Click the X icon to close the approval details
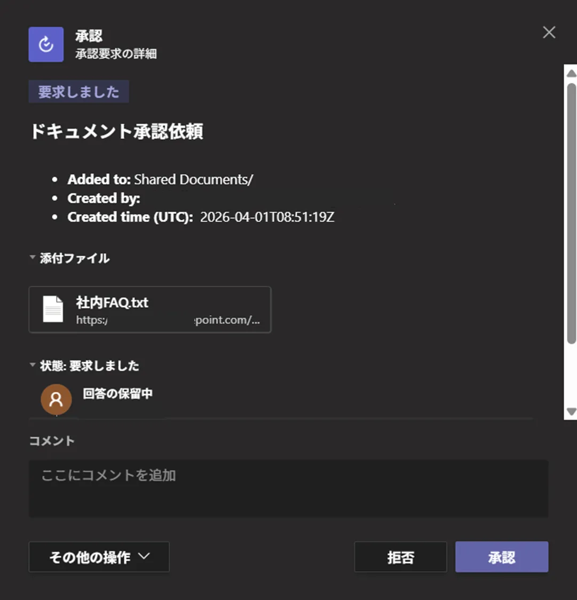This screenshot has height=600, width=577. tap(549, 32)
